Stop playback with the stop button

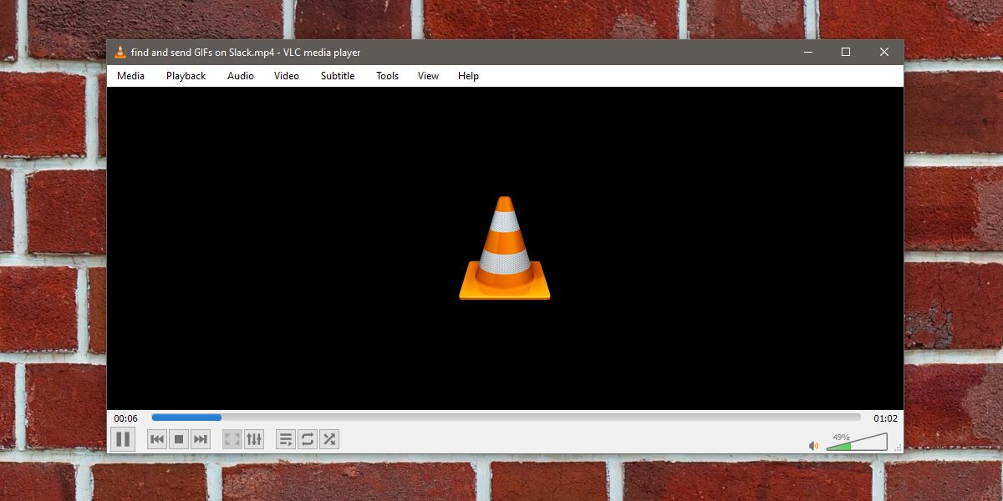(x=179, y=439)
